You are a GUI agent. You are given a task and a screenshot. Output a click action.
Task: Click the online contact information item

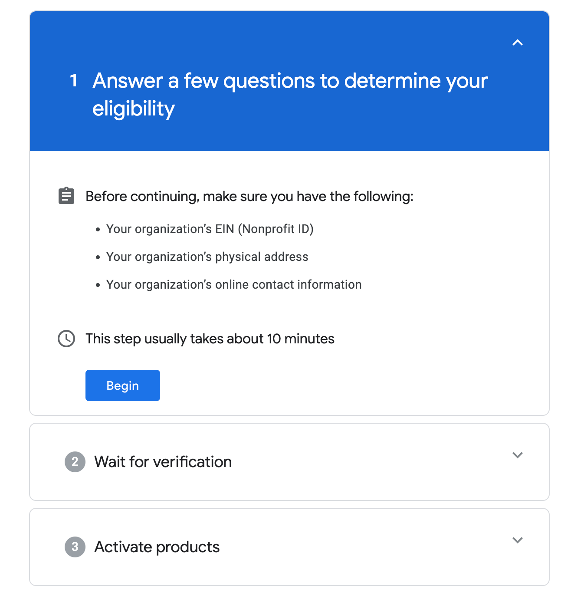[234, 284]
